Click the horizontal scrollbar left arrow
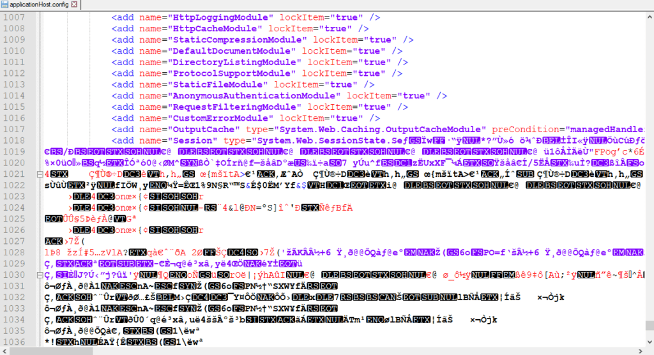This screenshot has height=355, width=654. 4,351
